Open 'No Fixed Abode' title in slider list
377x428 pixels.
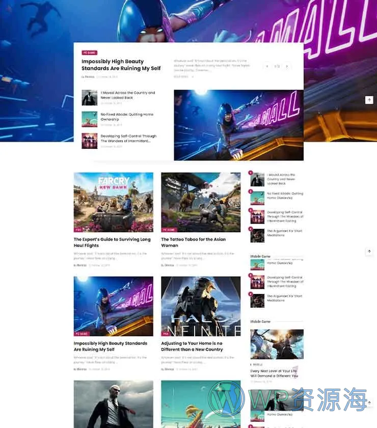(x=127, y=117)
